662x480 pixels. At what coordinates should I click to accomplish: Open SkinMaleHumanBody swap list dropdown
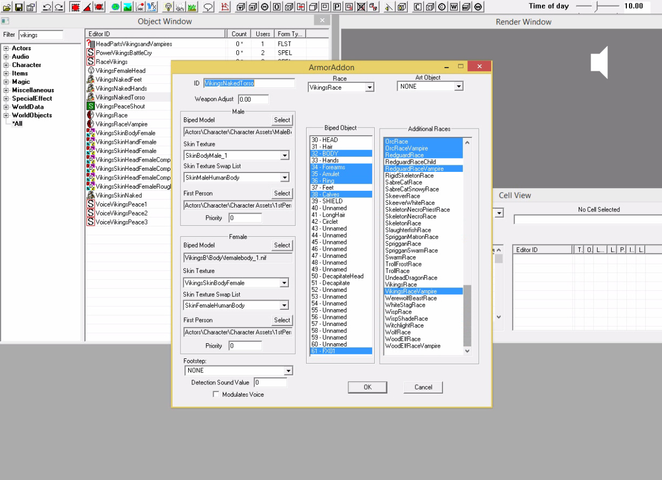click(x=284, y=177)
